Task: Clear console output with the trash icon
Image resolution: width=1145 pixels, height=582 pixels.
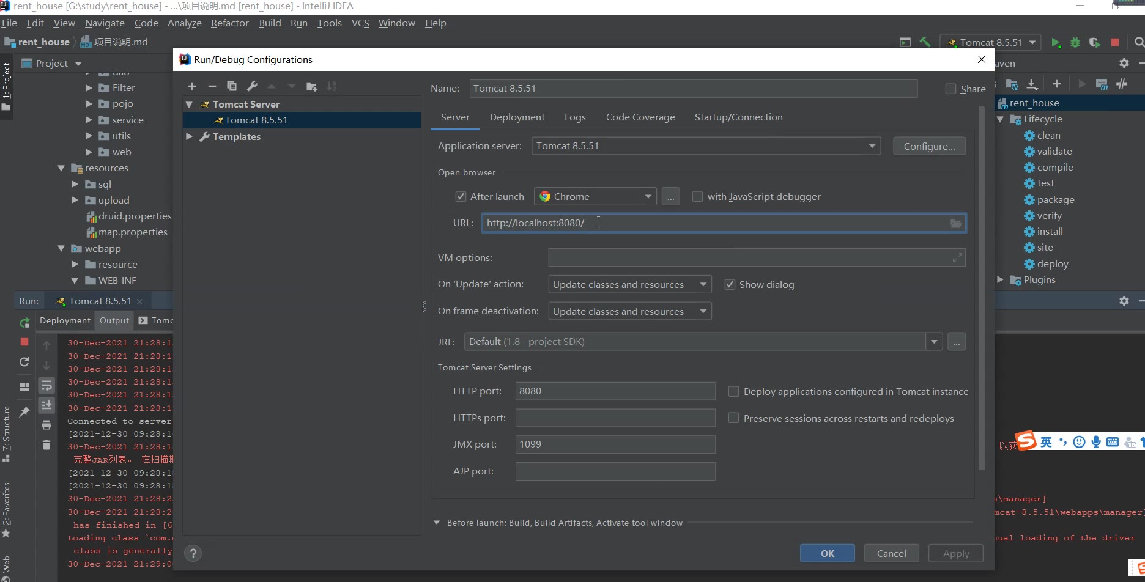Action: (x=46, y=444)
